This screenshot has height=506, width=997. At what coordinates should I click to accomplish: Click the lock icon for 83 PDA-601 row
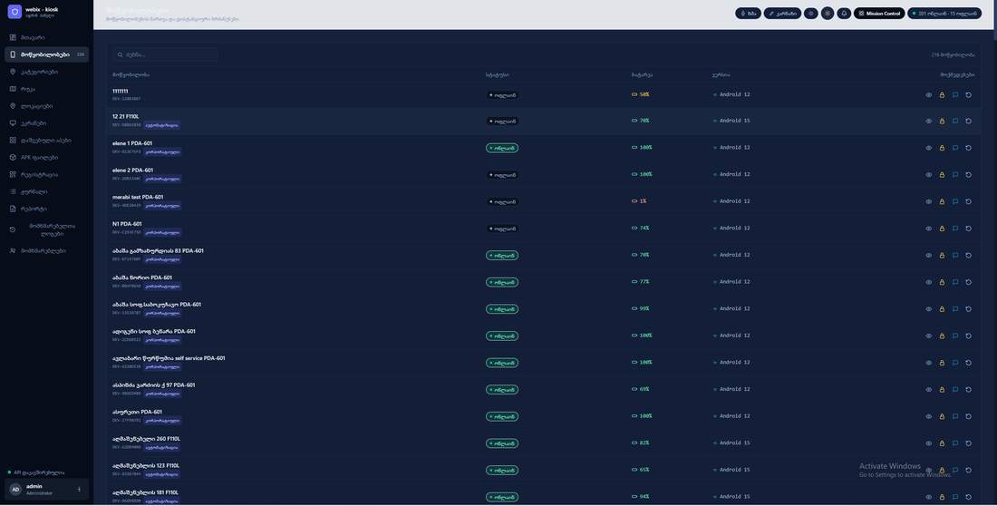pos(942,255)
